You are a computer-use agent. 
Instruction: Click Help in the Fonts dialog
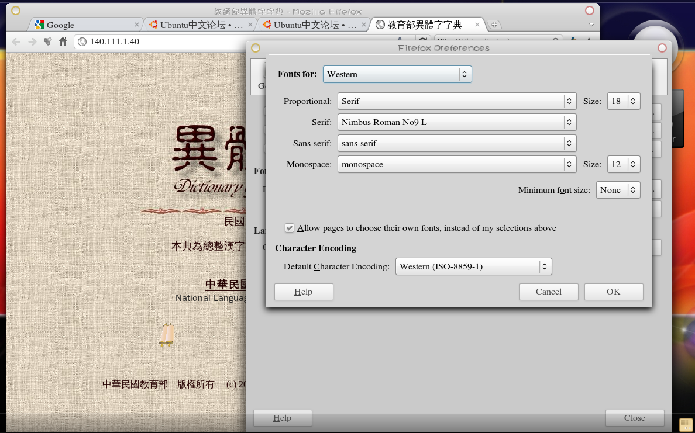point(304,292)
